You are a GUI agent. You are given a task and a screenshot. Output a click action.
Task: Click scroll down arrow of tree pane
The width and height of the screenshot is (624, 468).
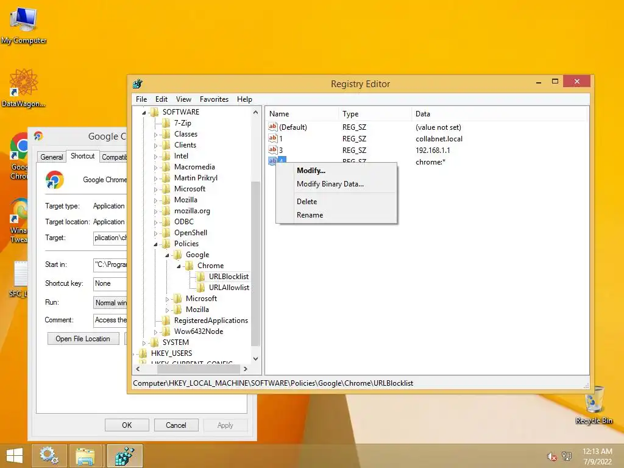click(255, 358)
